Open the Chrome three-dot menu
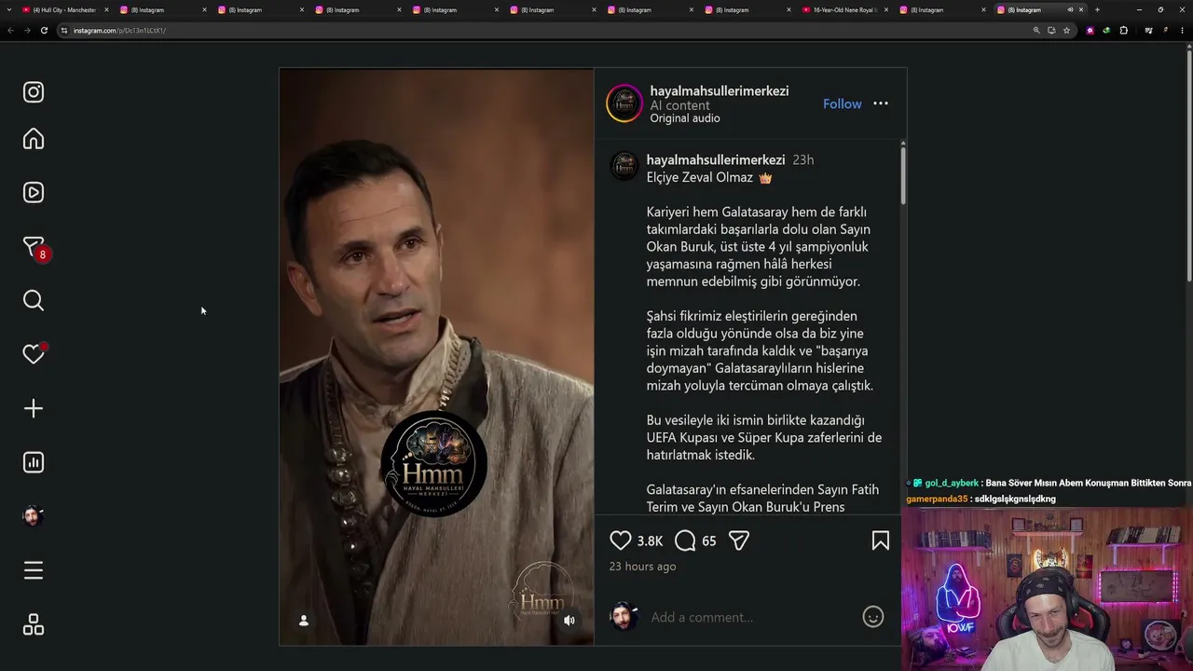The image size is (1193, 671). coord(1181,30)
